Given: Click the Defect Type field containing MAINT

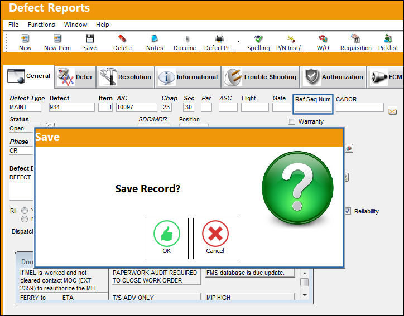Looking at the screenshot, I should coord(25,108).
